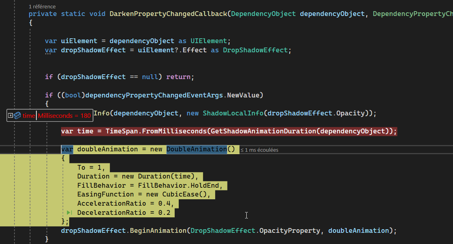This screenshot has width=453, height=244.
Task: Click 'DecelerationRatio = 0.2' line
Action: coord(124,212)
